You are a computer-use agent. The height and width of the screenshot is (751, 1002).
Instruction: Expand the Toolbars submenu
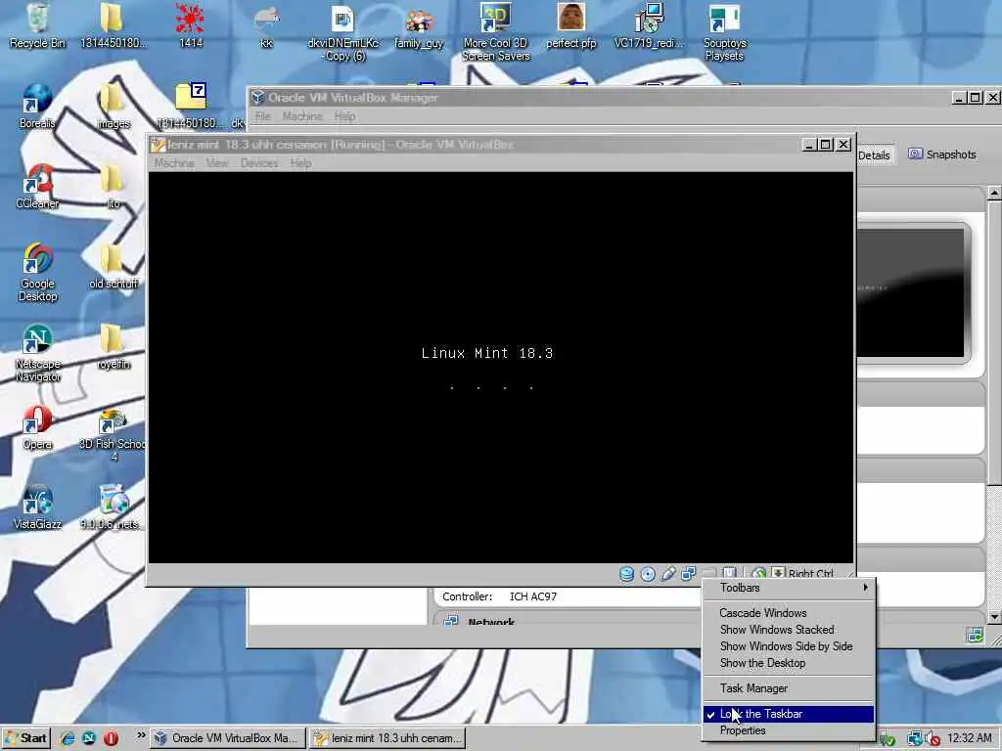coord(789,588)
